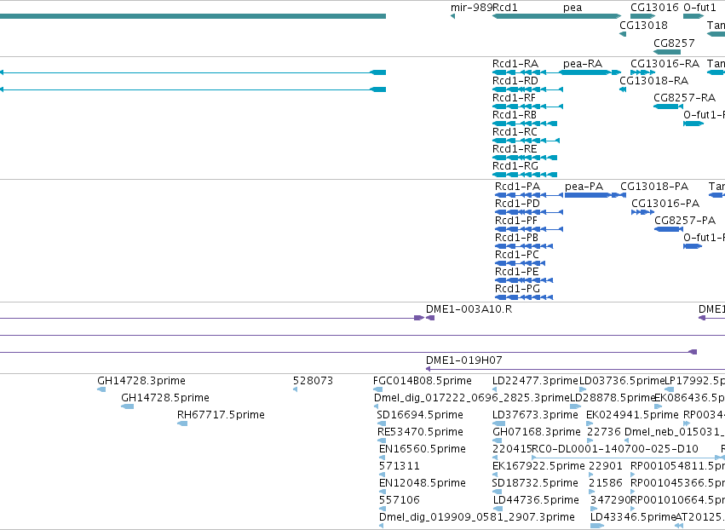Click the pea gene label in the top track

(573, 8)
